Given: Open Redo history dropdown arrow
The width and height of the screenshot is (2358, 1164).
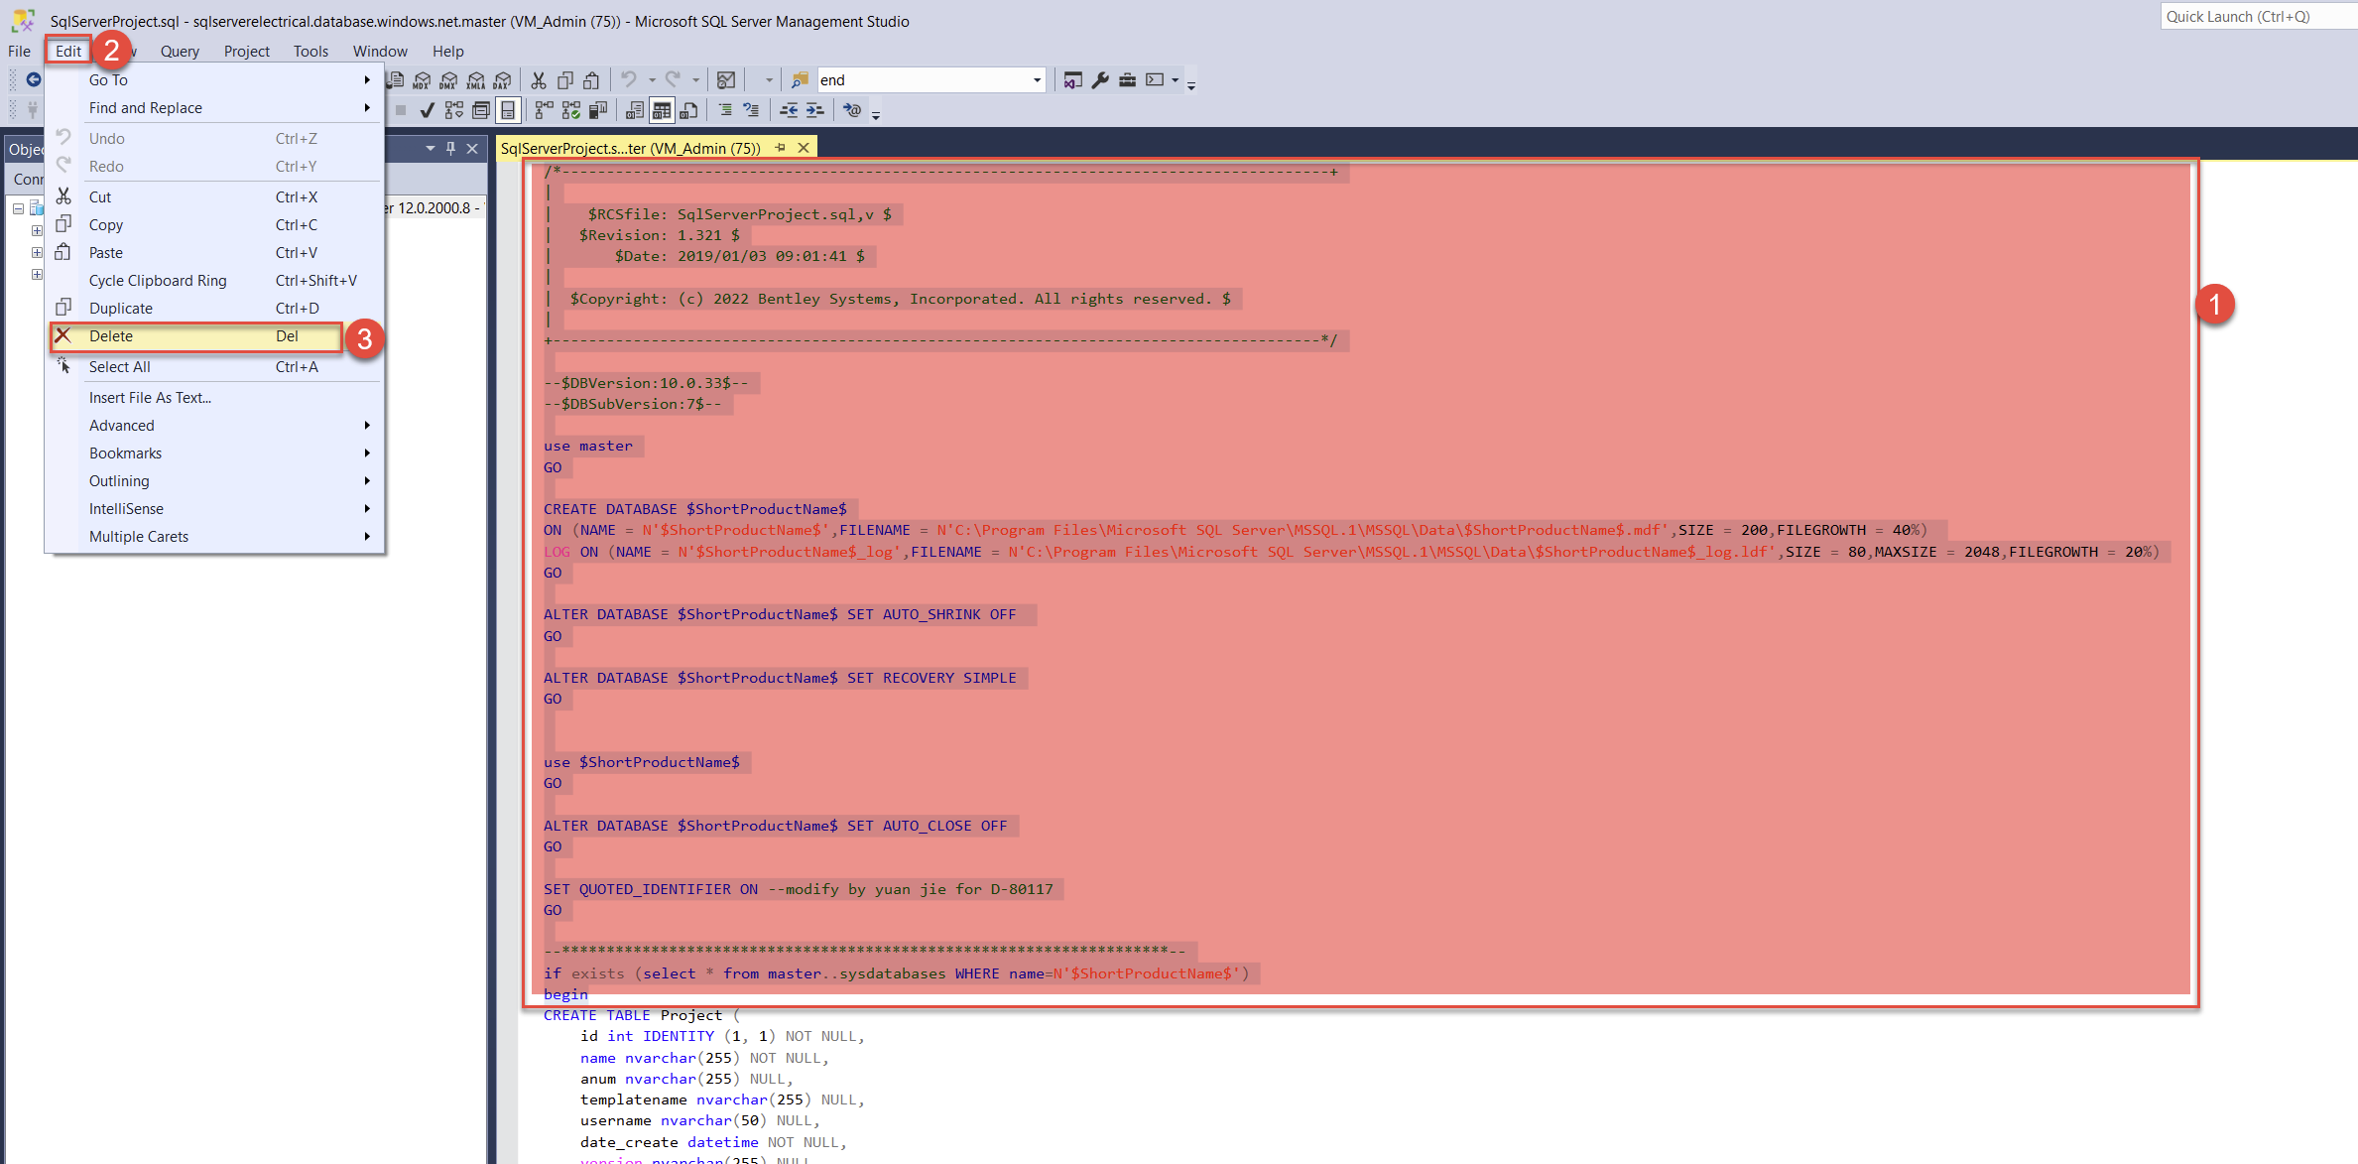Looking at the screenshot, I should click(695, 80).
